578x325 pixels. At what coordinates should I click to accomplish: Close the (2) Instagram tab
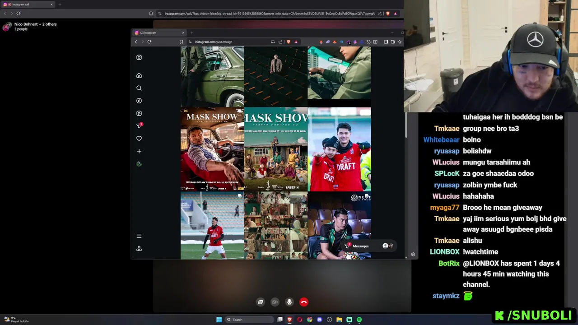pyautogui.click(x=183, y=32)
